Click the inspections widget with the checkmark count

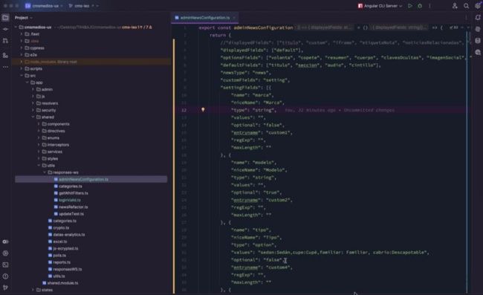click(454, 27)
